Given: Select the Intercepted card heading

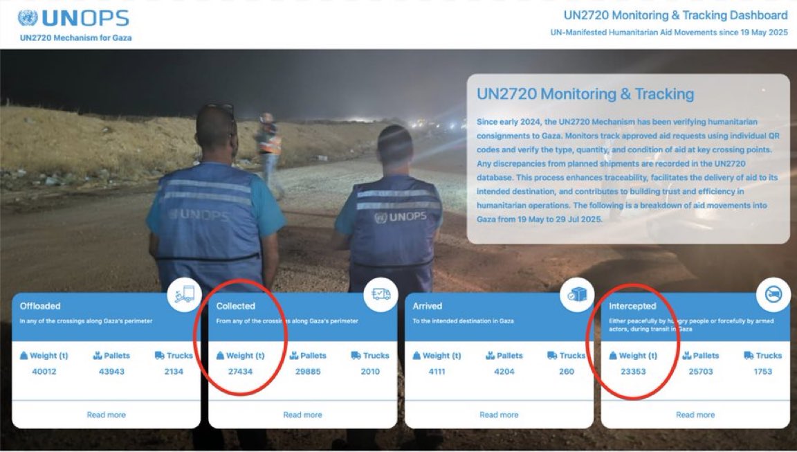Looking at the screenshot, I should click(x=633, y=306).
